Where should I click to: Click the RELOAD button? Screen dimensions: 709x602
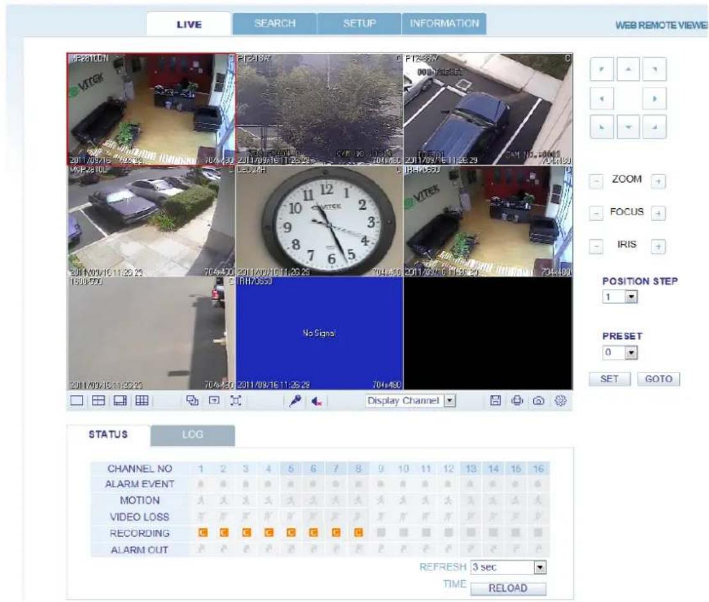coord(508,589)
